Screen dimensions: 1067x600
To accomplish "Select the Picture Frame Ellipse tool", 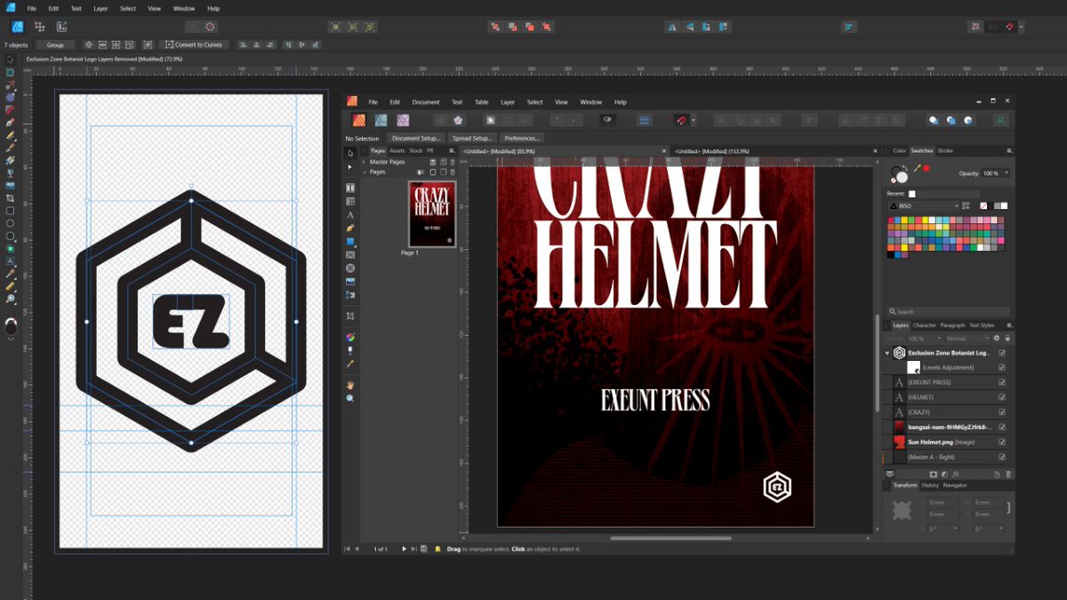I will tap(350, 268).
